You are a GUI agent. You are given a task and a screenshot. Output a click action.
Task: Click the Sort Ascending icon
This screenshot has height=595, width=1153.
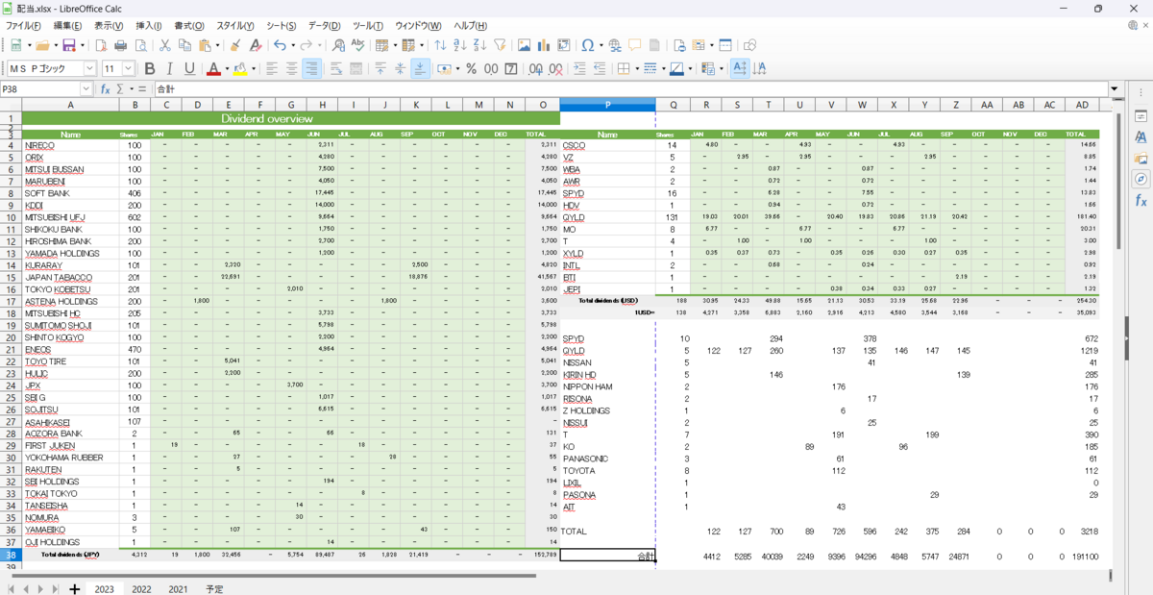461,45
